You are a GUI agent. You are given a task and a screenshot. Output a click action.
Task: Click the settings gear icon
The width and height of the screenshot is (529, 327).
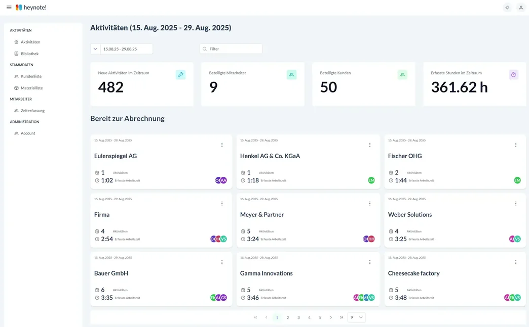pos(507,7)
